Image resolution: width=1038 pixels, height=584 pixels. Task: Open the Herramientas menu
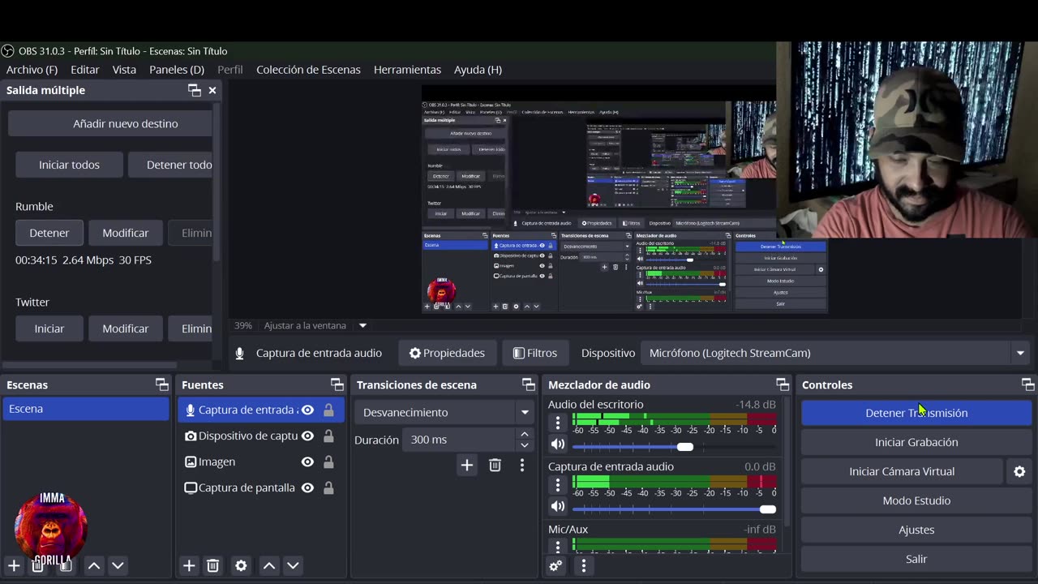[407, 69]
